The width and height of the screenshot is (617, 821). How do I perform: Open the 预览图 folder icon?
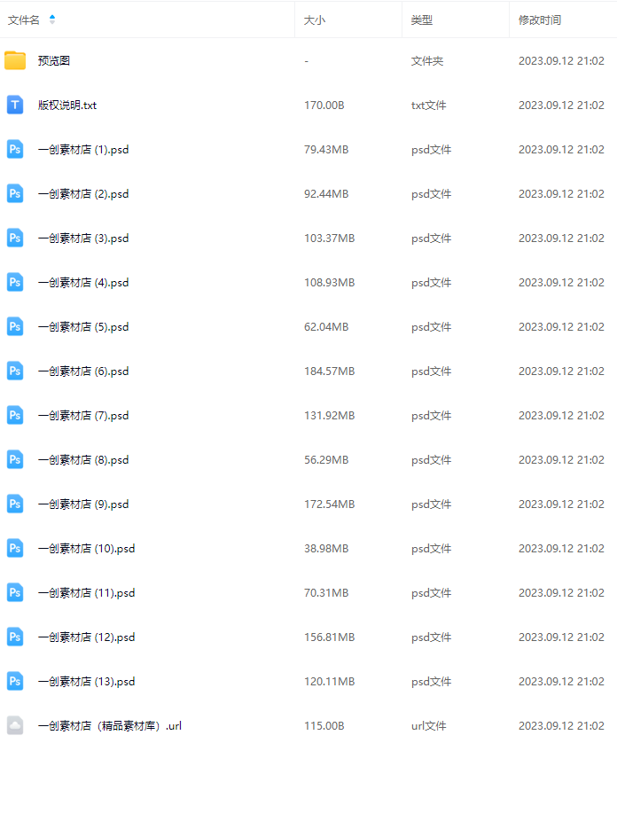pos(15,61)
